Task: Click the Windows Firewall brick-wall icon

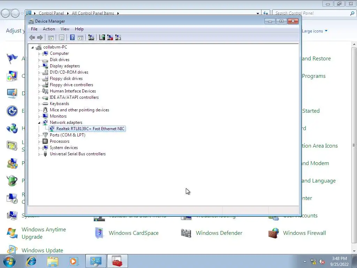Action: coord(274,233)
